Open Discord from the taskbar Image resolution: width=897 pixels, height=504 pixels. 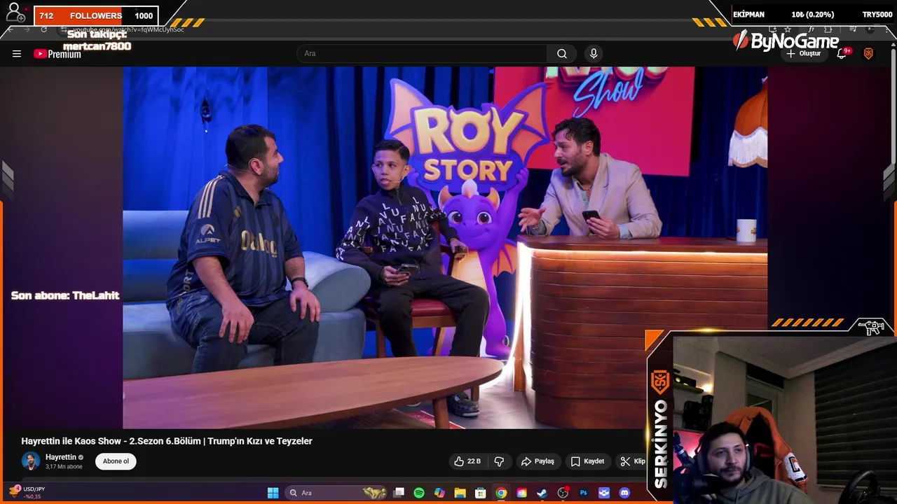[x=624, y=493]
